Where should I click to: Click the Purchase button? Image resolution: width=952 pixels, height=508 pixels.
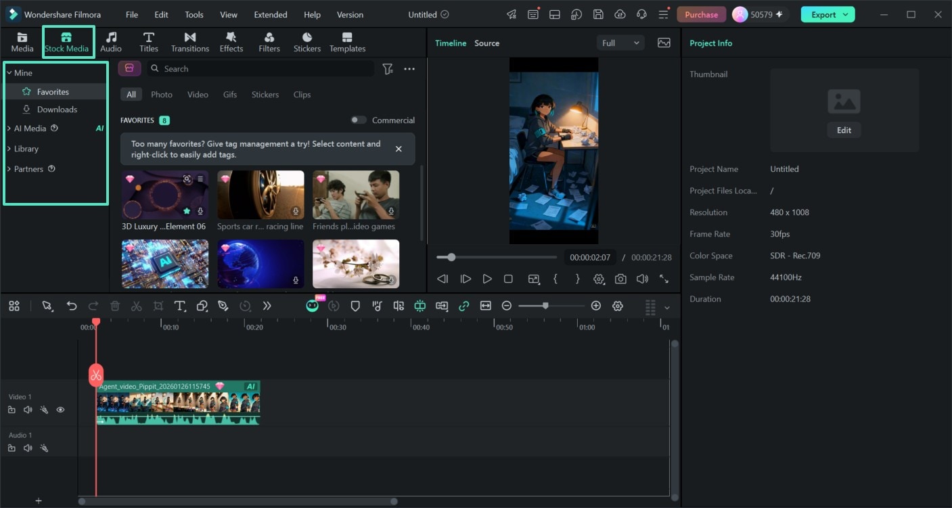pos(701,14)
